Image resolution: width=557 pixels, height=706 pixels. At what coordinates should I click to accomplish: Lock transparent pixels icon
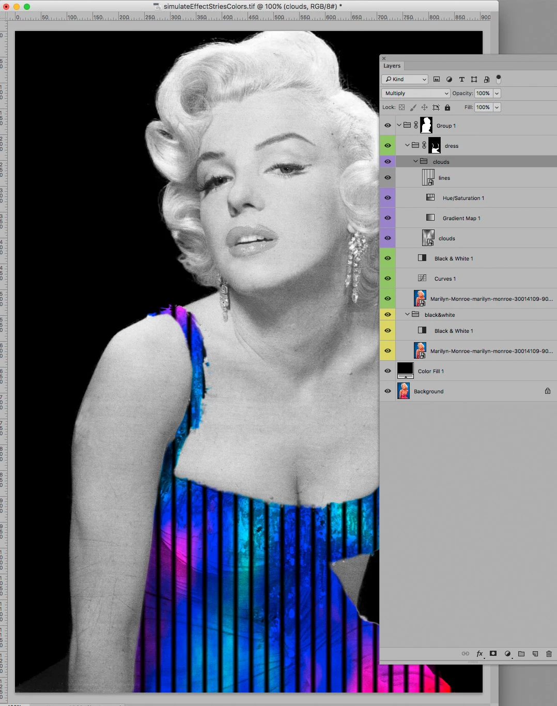401,108
